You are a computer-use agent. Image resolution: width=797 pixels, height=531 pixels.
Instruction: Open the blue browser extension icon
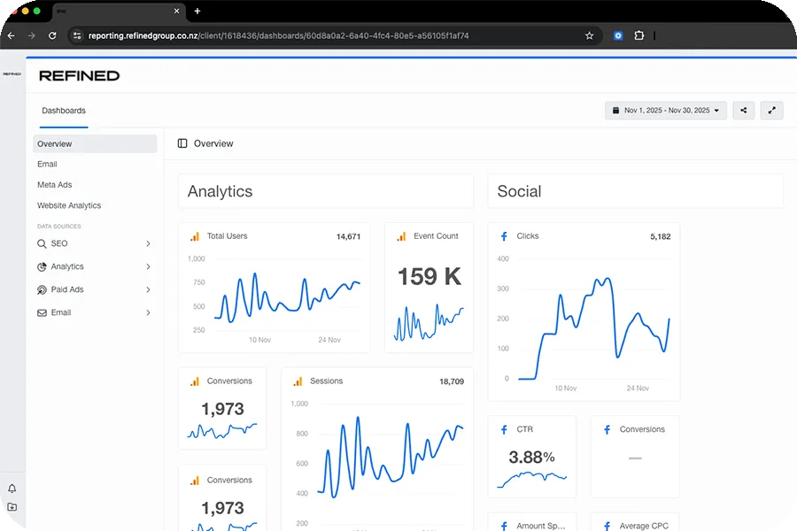(x=617, y=35)
